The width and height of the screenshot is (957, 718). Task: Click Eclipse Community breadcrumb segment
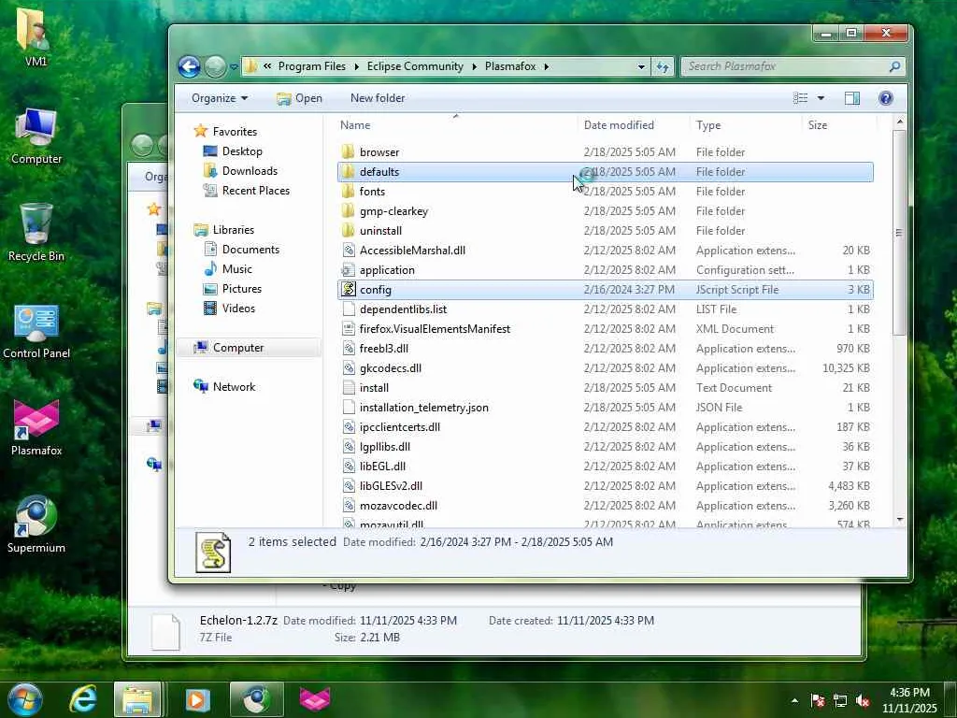[x=415, y=66]
